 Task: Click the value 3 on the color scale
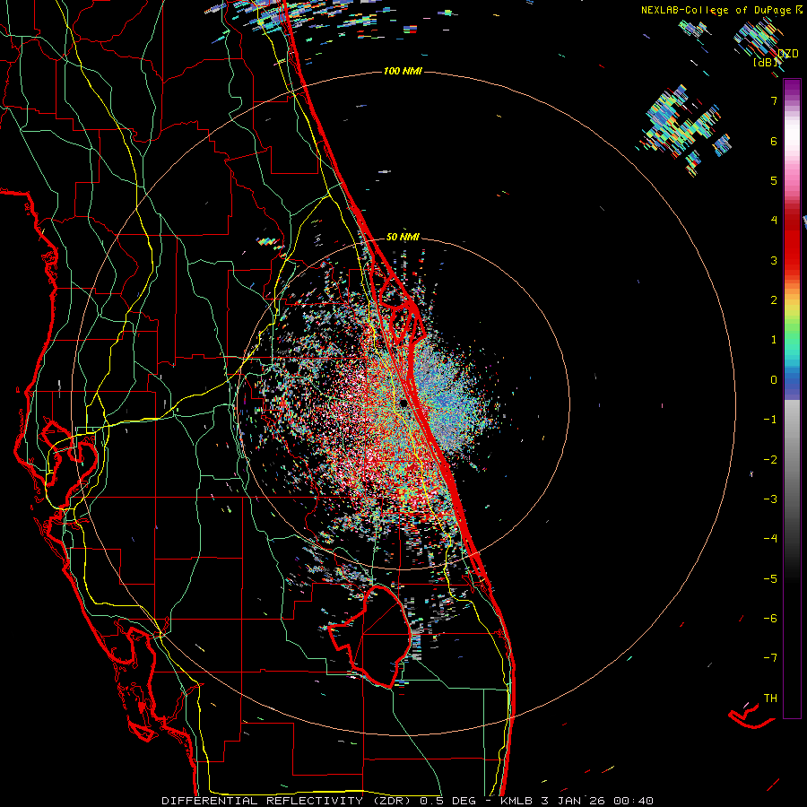click(x=774, y=260)
